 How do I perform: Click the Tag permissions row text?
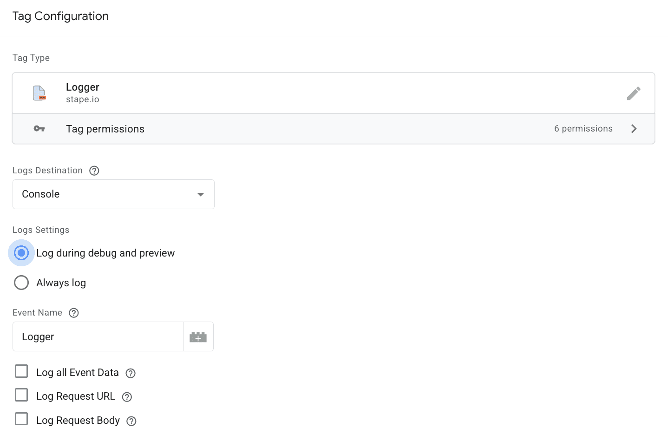pyautogui.click(x=105, y=129)
